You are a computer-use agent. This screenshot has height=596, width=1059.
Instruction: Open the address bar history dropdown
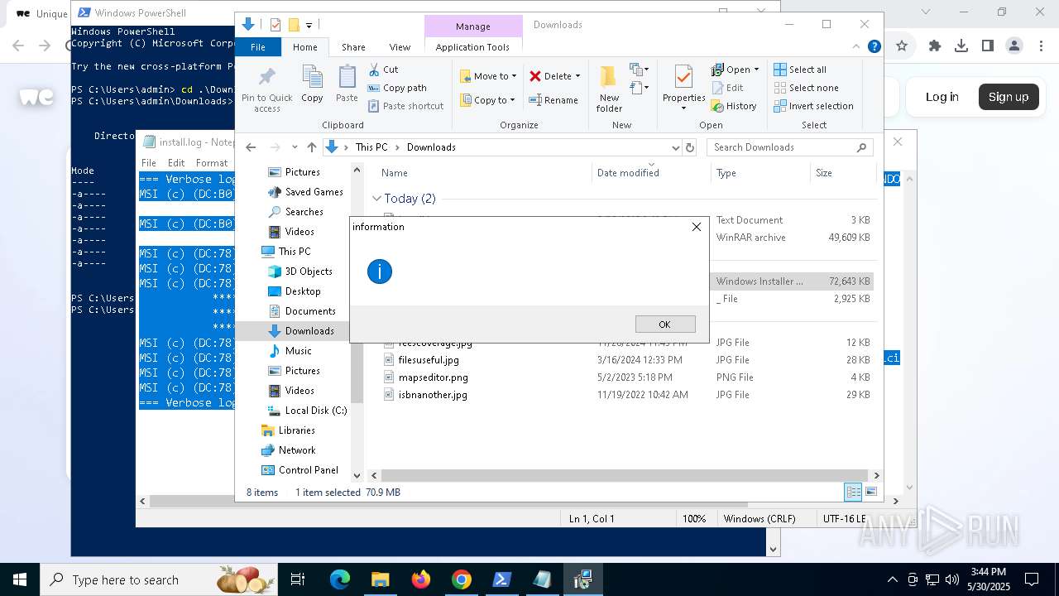(675, 147)
